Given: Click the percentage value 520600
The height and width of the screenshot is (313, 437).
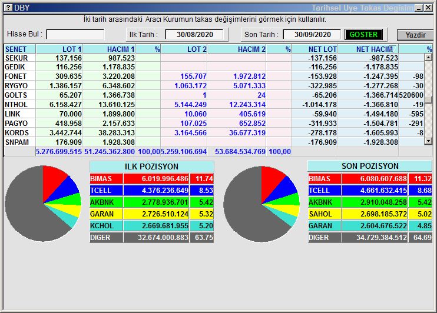Looking at the screenshot, I should point(411,95).
